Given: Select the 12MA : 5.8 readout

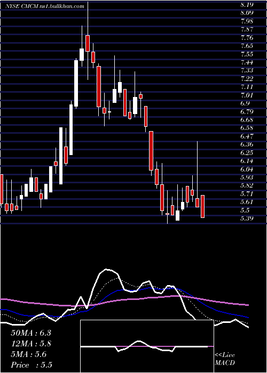Looking at the screenshot, I should pos(31,344).
